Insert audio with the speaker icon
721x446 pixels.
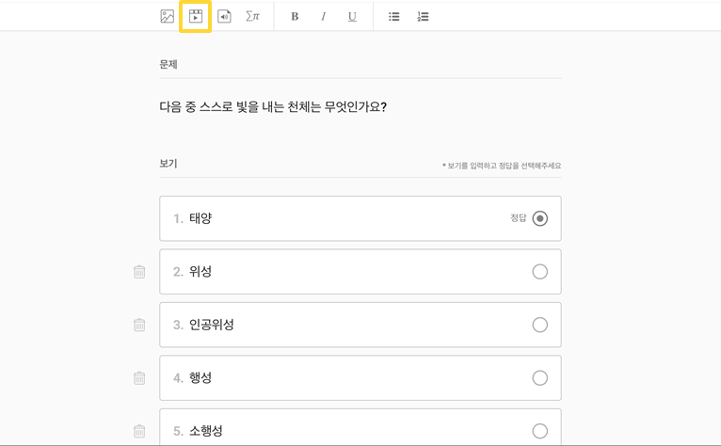(224, 16)
